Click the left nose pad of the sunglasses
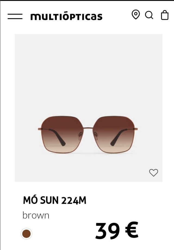The height and width of the screenshot is (250, 174). click(x=80, y=135)
